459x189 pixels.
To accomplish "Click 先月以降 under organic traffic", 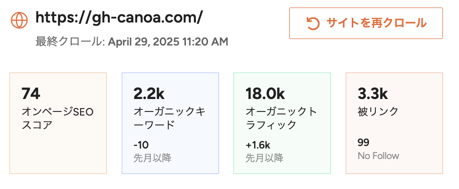I will 265,158.
